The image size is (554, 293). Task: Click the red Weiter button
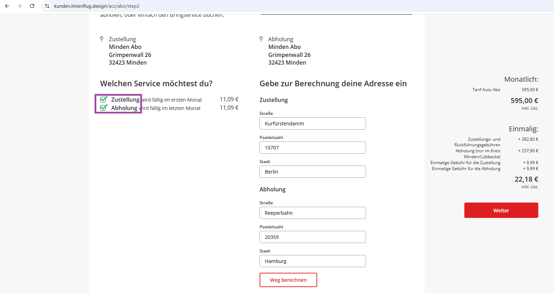pos(501,210)
